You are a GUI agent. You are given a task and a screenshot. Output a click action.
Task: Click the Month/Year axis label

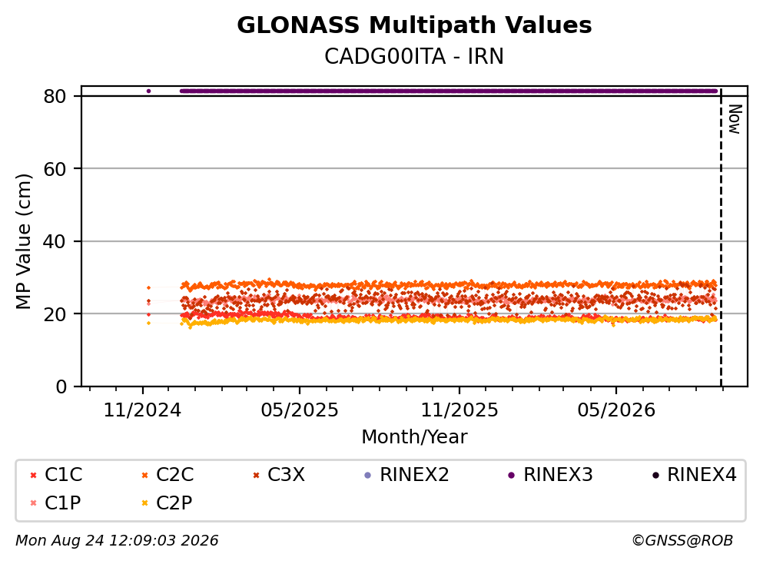tap(414, 437)
